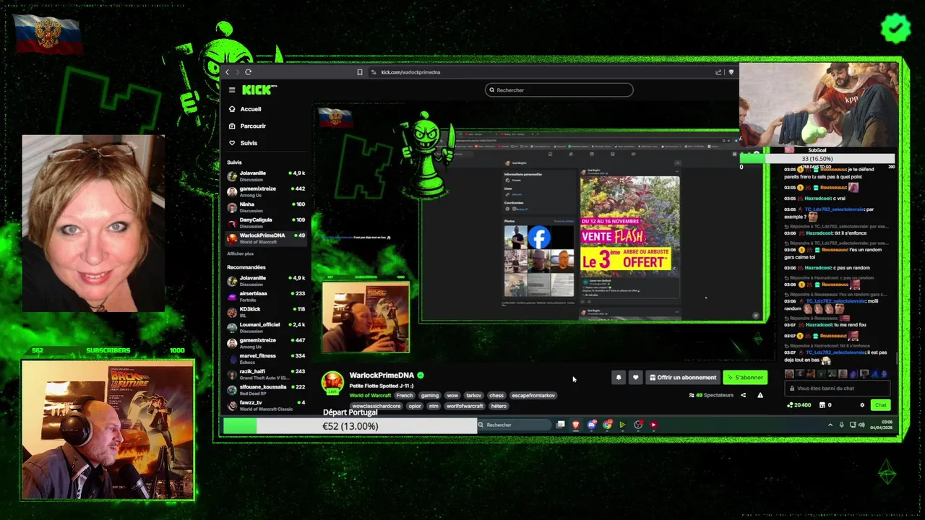Select the tarkov tag
925x520 pixels.
pyautogui.click(x=473, y=396)
